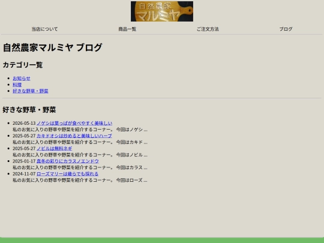Click the 自然農家マルミヤ ブログ heading
The height and width of the screenshot is (243, 324).
[52, 47]
